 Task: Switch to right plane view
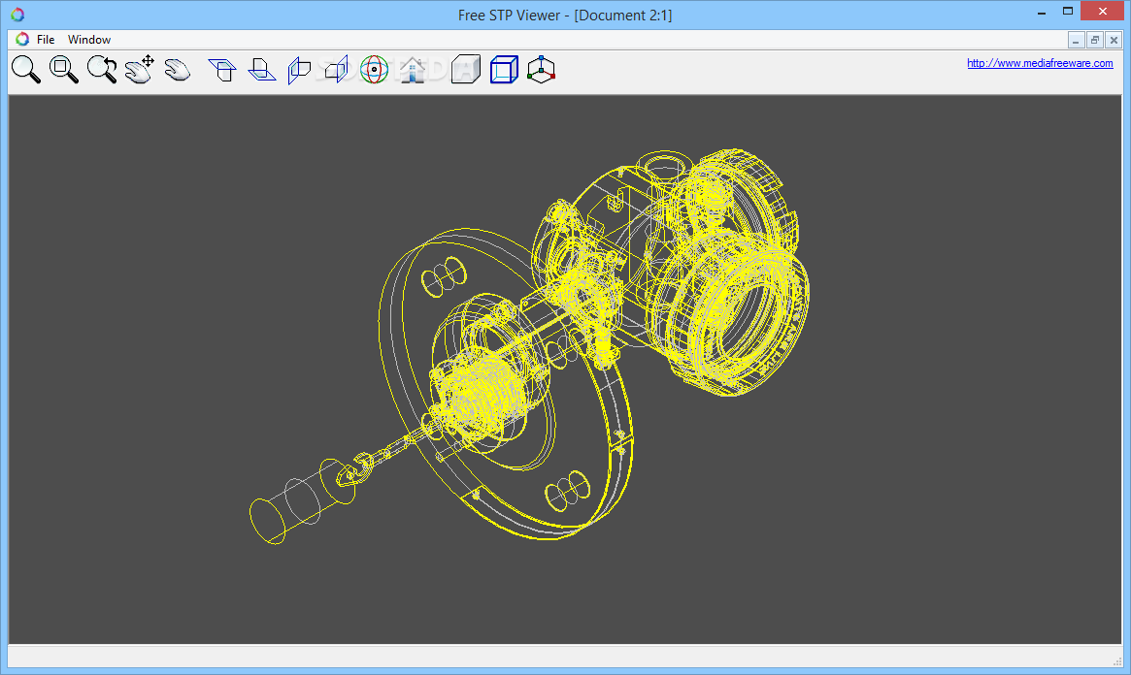tap(337, 70)
